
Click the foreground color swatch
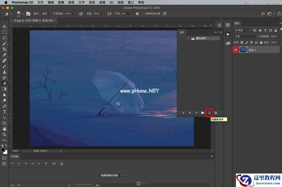pos(3,150)
